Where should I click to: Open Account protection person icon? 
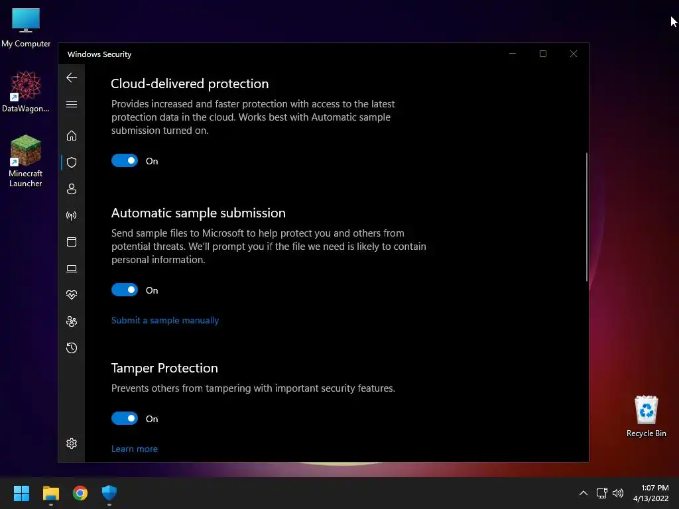(72, 189)
